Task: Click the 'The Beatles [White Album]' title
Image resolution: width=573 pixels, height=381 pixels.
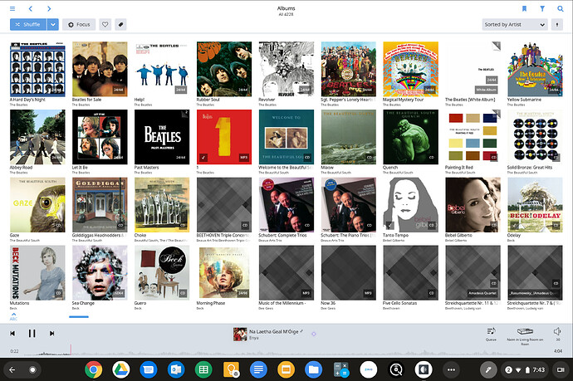Action: click(x=470, y=100)
